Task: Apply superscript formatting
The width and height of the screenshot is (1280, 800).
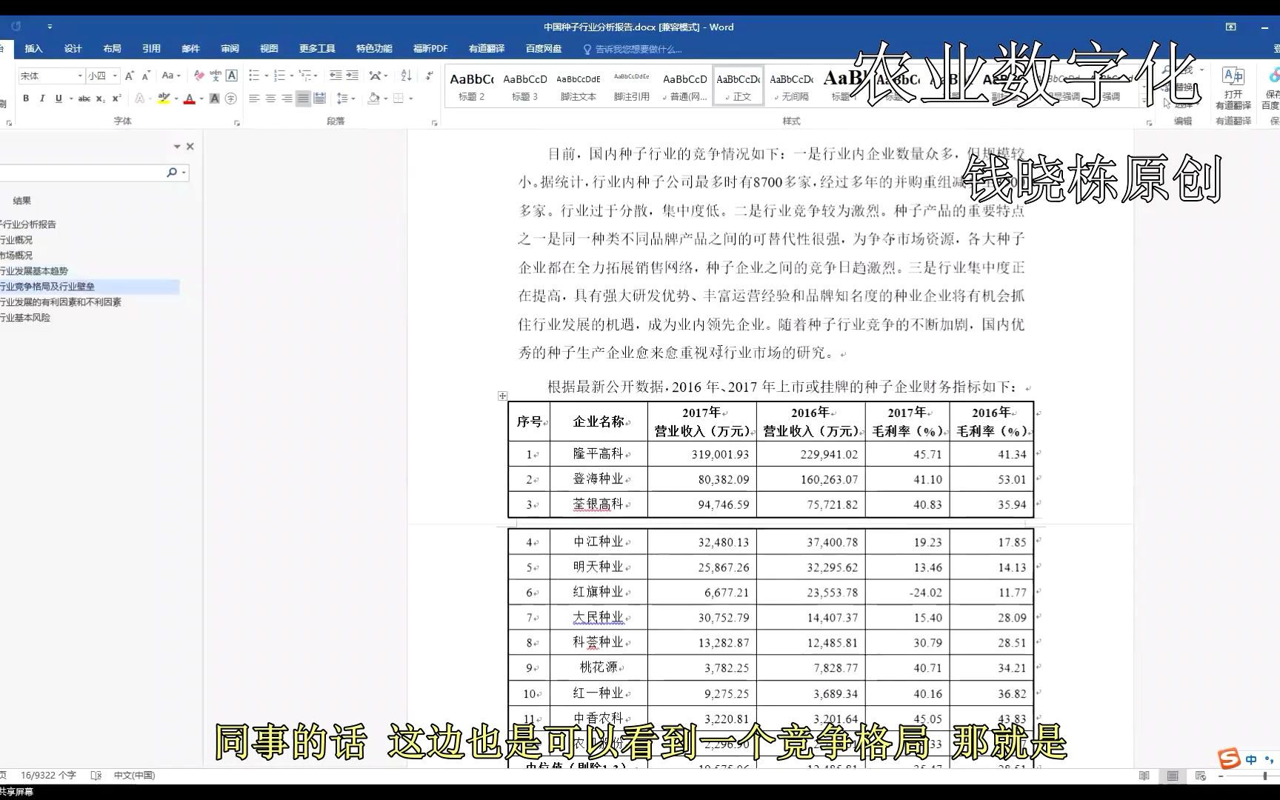Action: [116, 99]
